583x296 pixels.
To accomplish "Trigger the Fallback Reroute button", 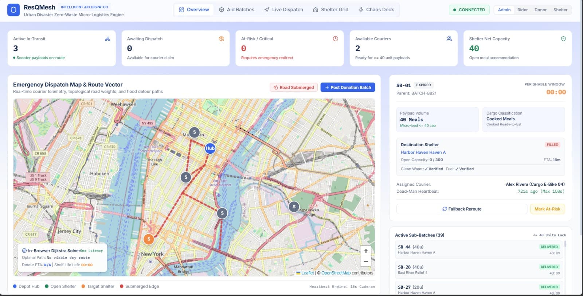I will tap(462, 209).
